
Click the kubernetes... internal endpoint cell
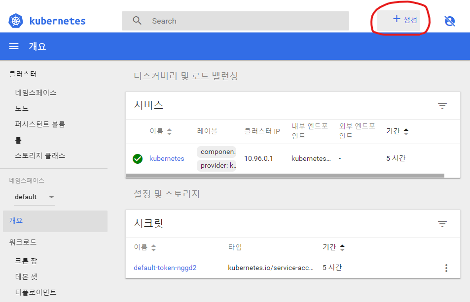311,158
